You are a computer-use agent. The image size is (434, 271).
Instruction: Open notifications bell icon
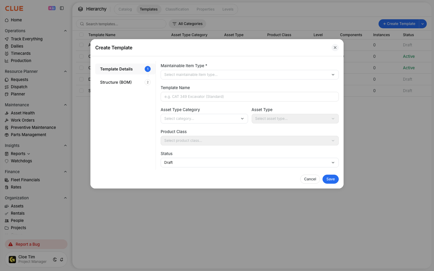[61, 260]
